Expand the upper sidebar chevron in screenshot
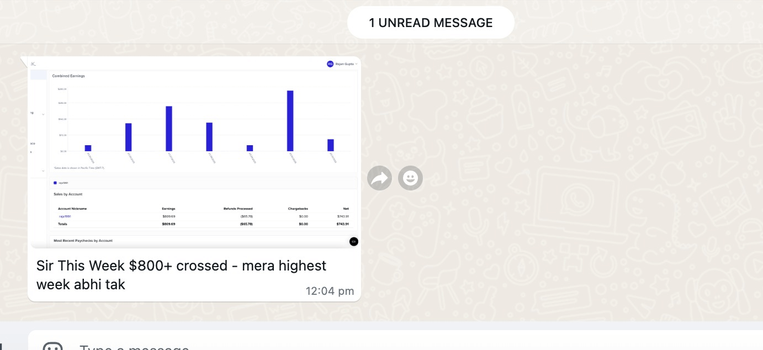The image size is (763, 350). click(43, 114)
